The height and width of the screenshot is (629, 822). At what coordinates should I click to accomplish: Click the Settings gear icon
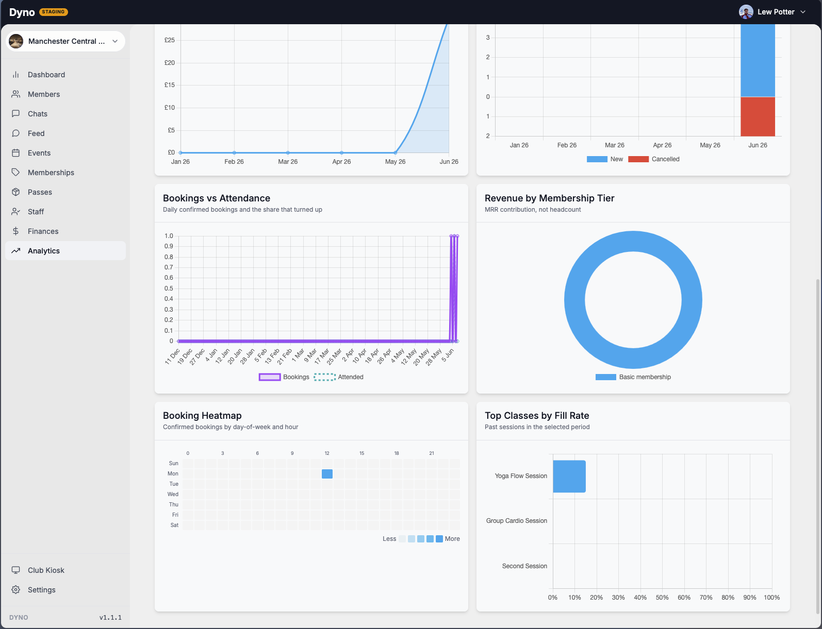(x=16, y=590)
